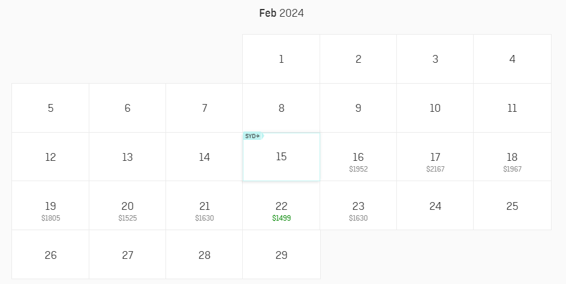Select February 1 on calendar
The width and height of the screenshot is (566, 284).
pos(281,59)
